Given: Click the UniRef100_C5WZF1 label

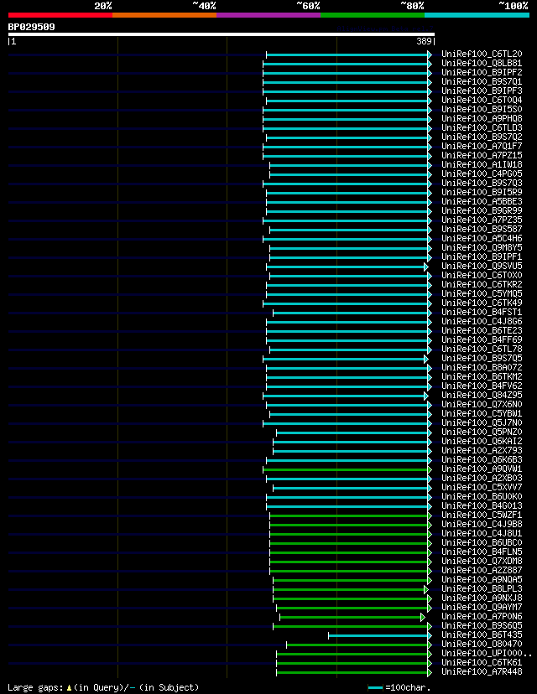Looking at the screenshot, I should [482, 515].
